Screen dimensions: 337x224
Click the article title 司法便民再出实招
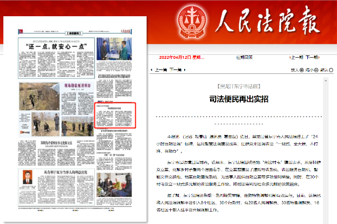(x=242, y=99)
